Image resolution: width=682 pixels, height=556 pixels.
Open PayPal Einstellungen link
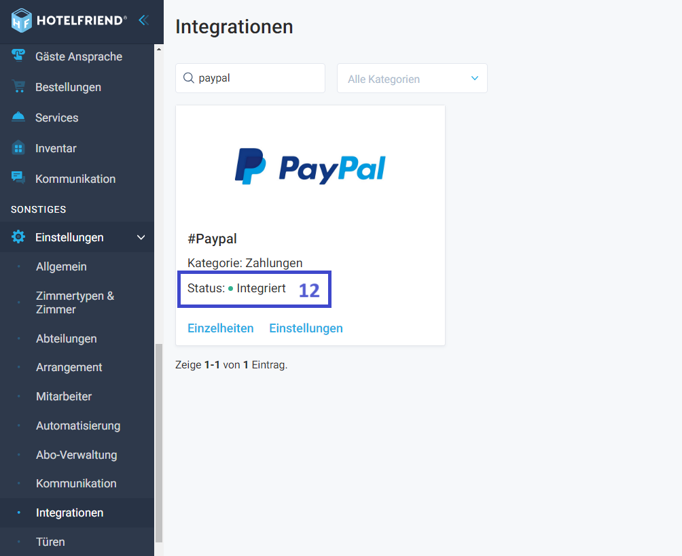tap(306, 328)
